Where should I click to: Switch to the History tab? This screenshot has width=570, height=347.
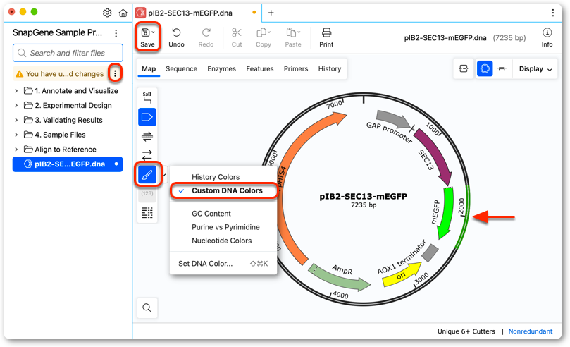(x=329, y=68)
